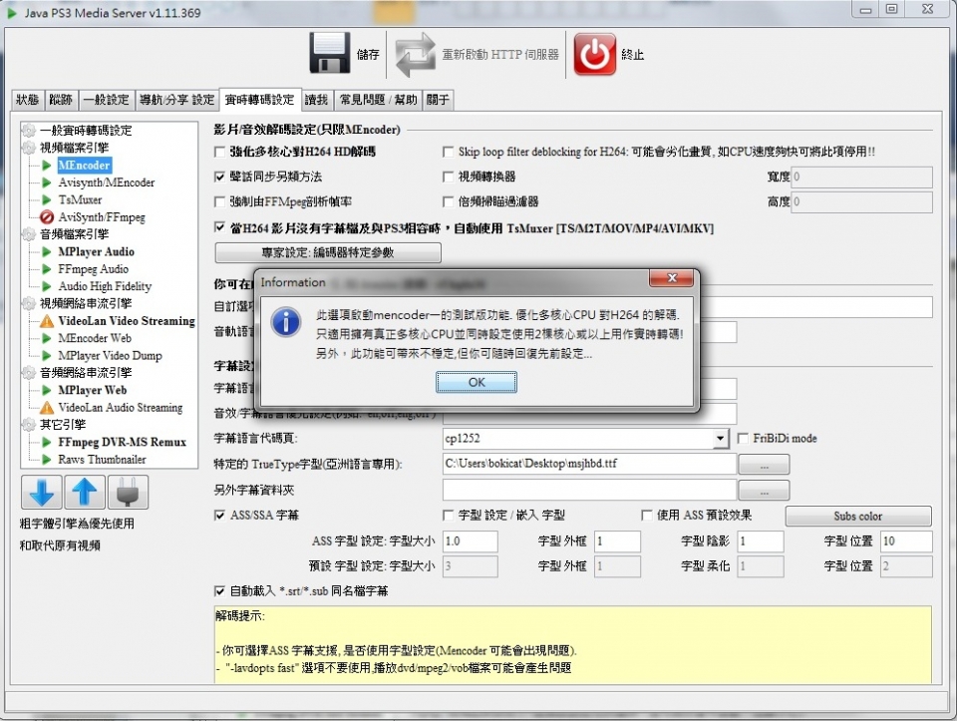
Task: Switch to the 狀態 status tab
Action: [x=28, y=100]
